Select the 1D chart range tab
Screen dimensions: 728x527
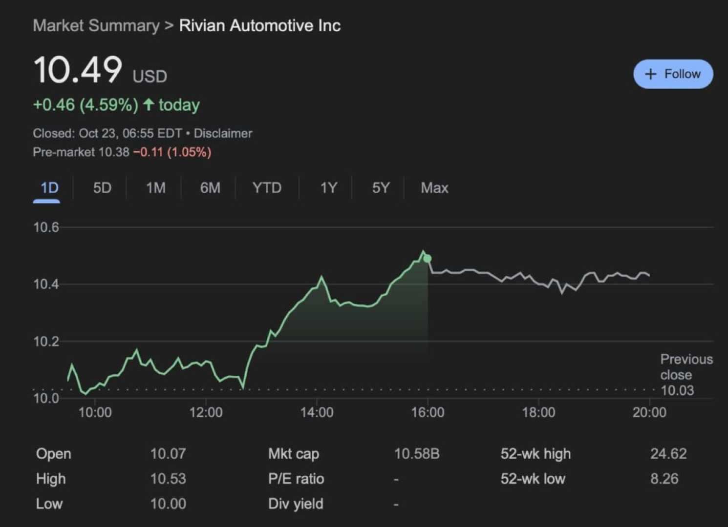coord(49,188)
